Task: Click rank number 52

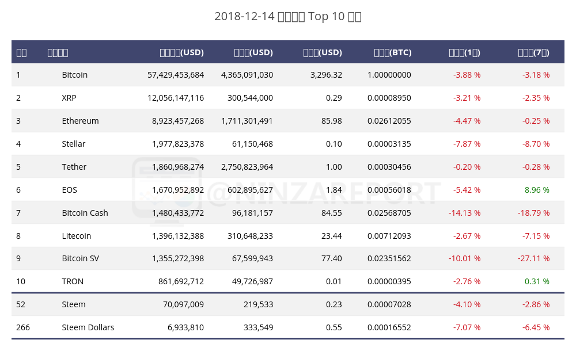Action: 21,305
